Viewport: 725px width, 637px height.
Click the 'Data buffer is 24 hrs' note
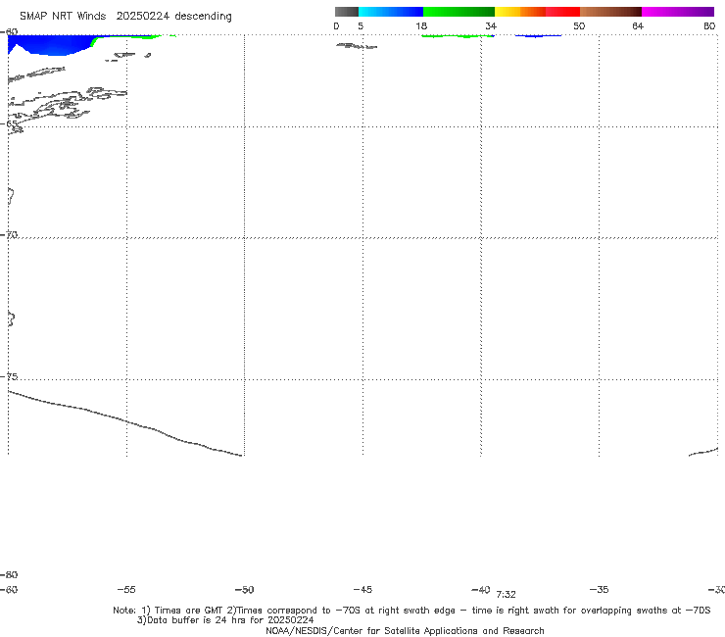click(225, 620)
